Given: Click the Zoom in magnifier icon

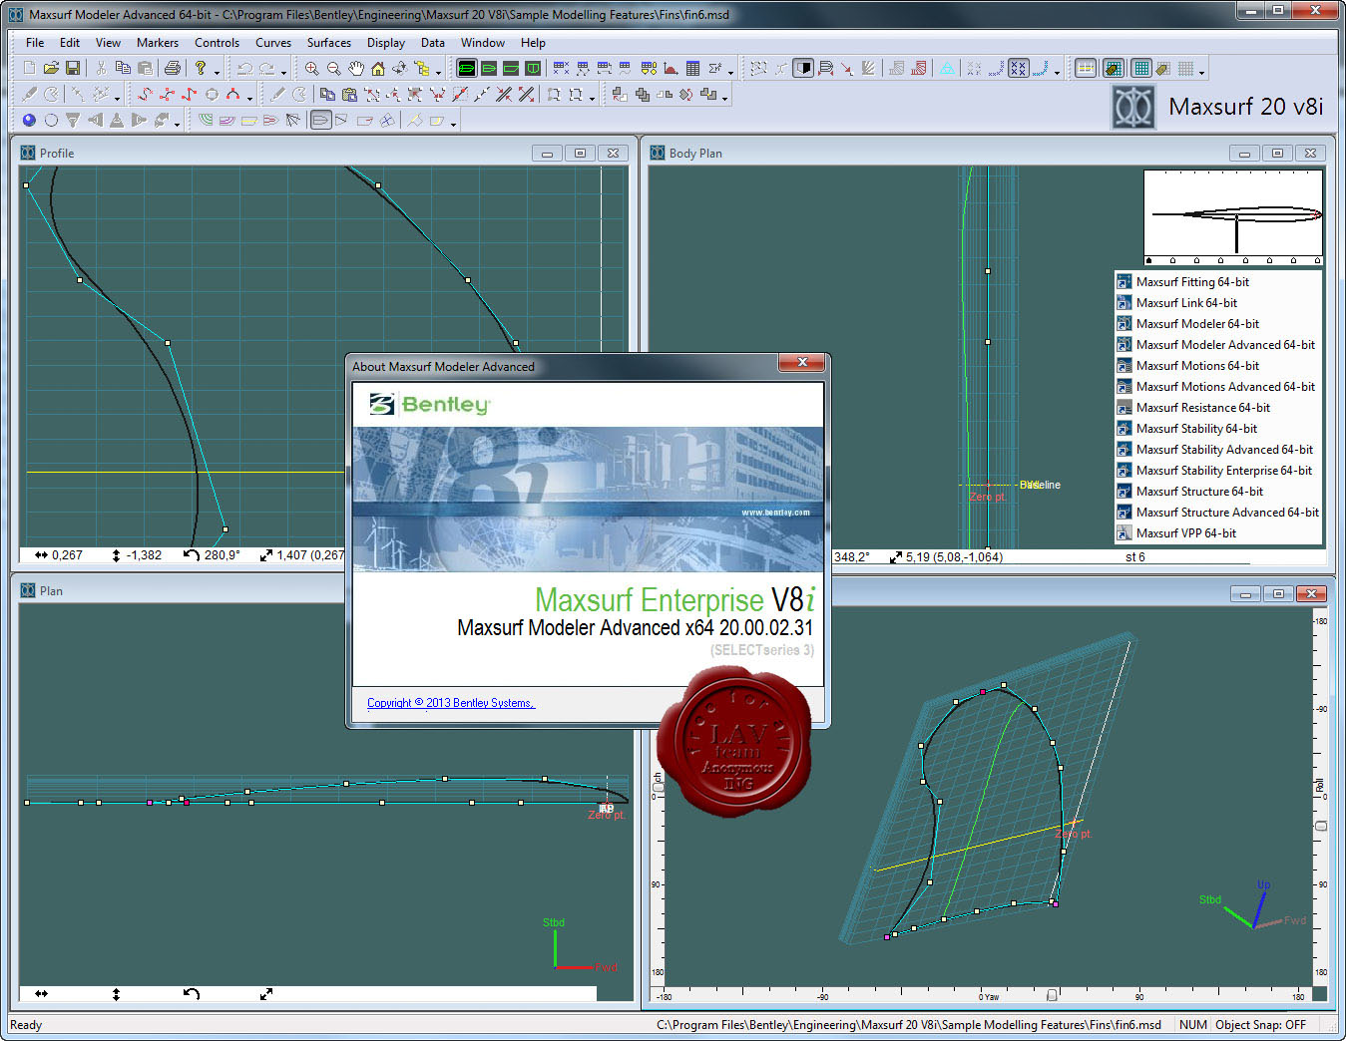Looking at the screenshot, I should [312, 68].
